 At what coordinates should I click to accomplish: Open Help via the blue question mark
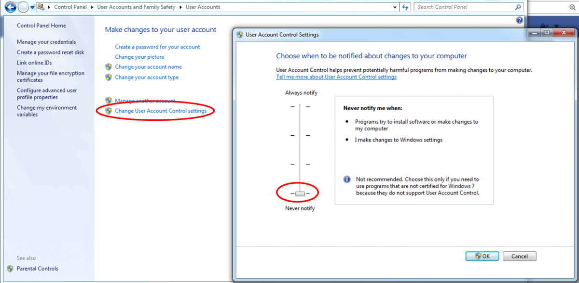(x=520, y=20)
